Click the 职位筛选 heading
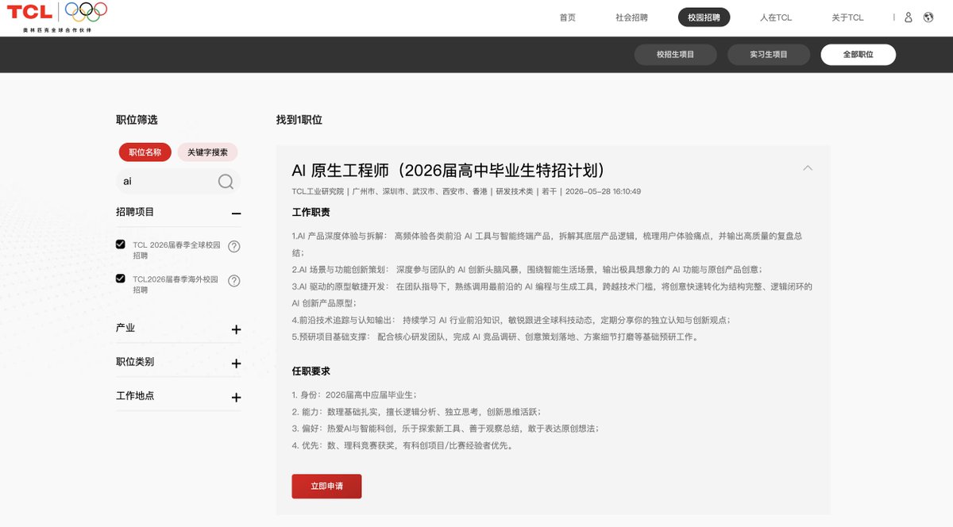953x527 pixels. click(x=137, y=120)
